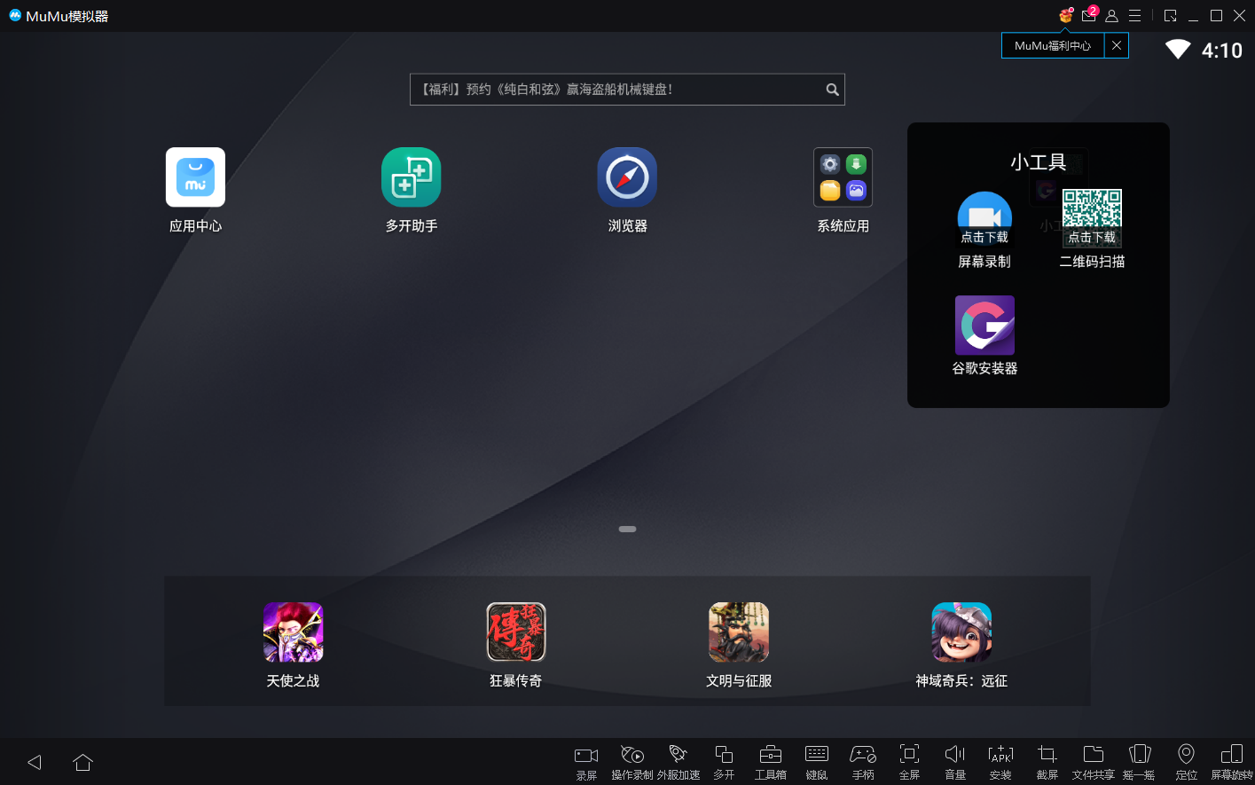The height and width of the screenshot is (785, 1255).
Task: Open the 键鼠 keyboard mapping tool
Action: coord(817,762)
